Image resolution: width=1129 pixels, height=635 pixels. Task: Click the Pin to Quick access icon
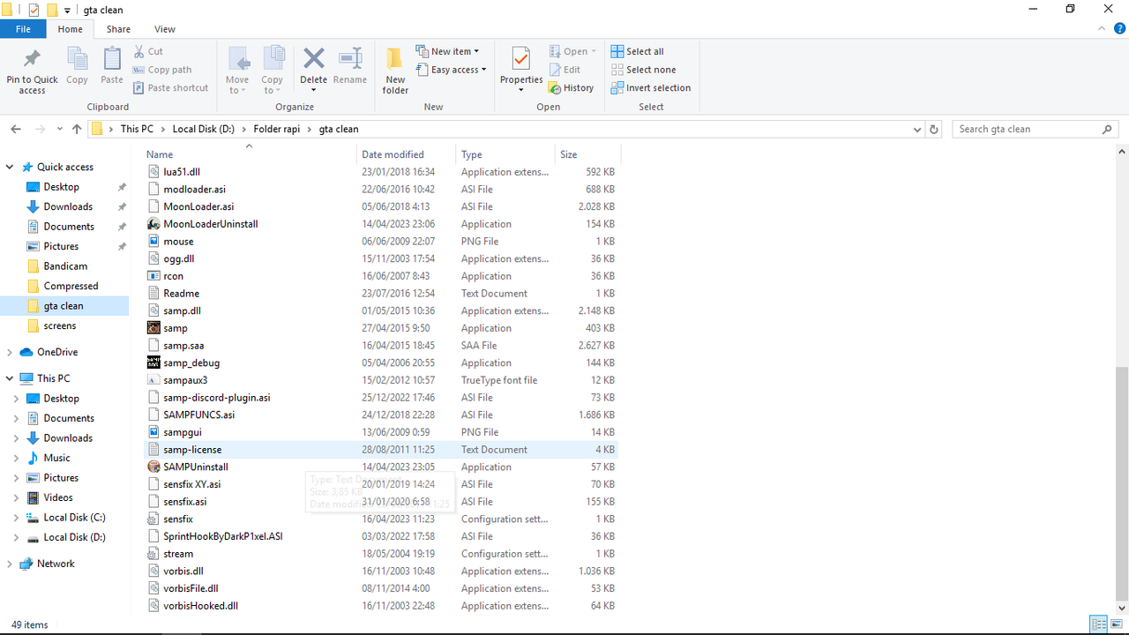pos(32,59)
